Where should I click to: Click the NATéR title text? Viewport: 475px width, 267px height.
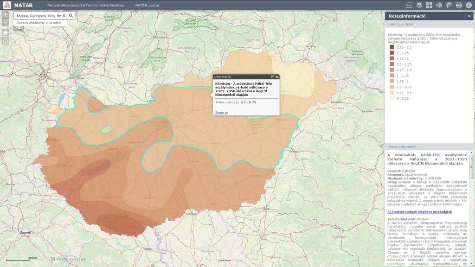[x=23, y=5]
